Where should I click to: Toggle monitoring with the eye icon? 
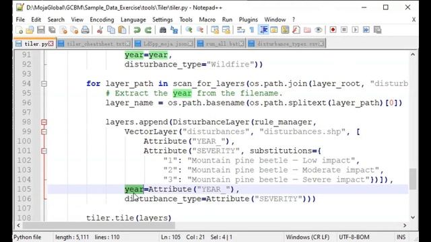(319, 30)
